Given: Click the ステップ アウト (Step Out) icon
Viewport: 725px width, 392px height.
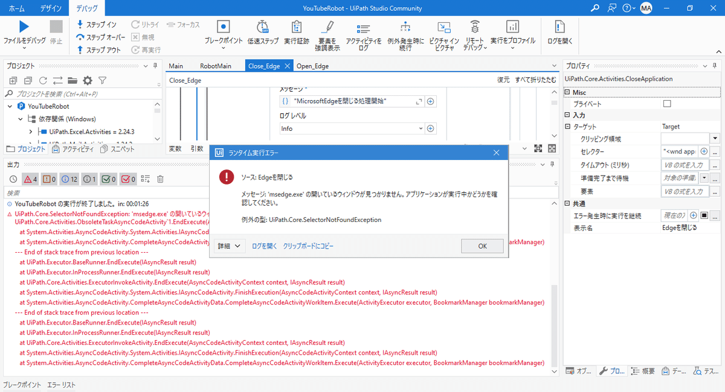Looking at the screenshot, I should (x=80, y=50).
